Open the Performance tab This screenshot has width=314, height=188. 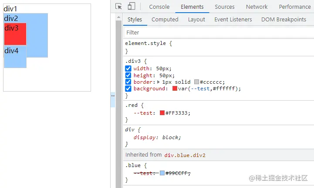295,7
